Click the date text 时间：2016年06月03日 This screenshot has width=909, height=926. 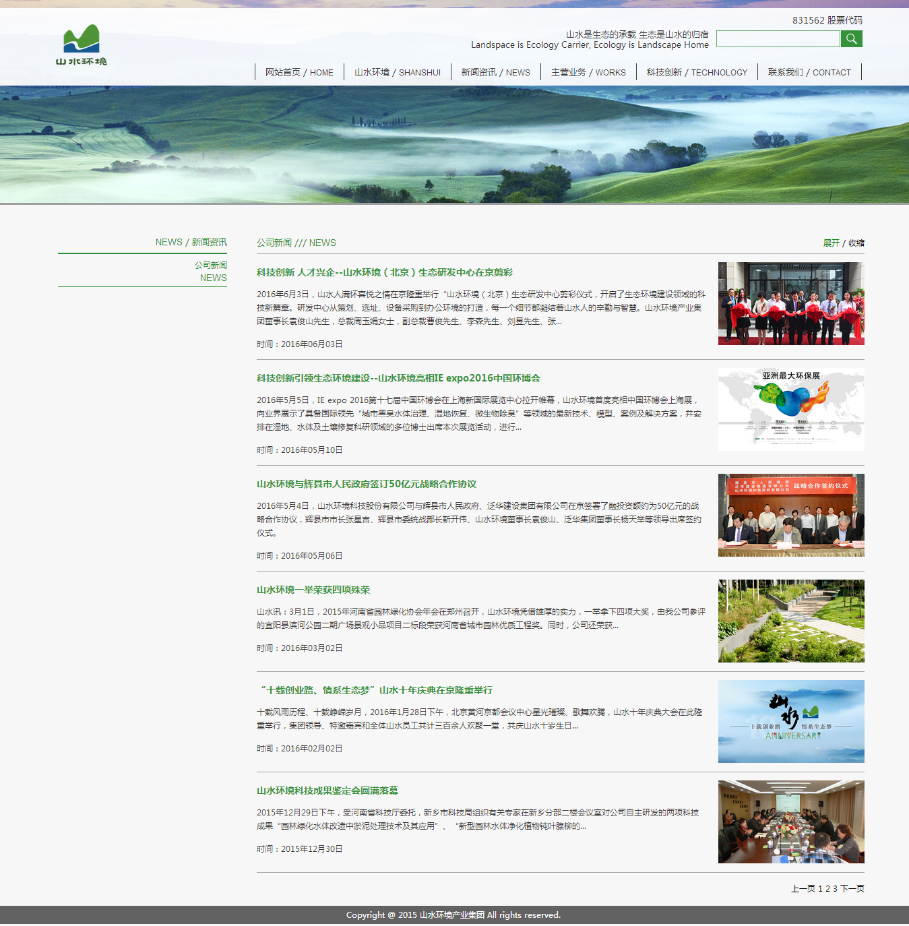[299, 344]
